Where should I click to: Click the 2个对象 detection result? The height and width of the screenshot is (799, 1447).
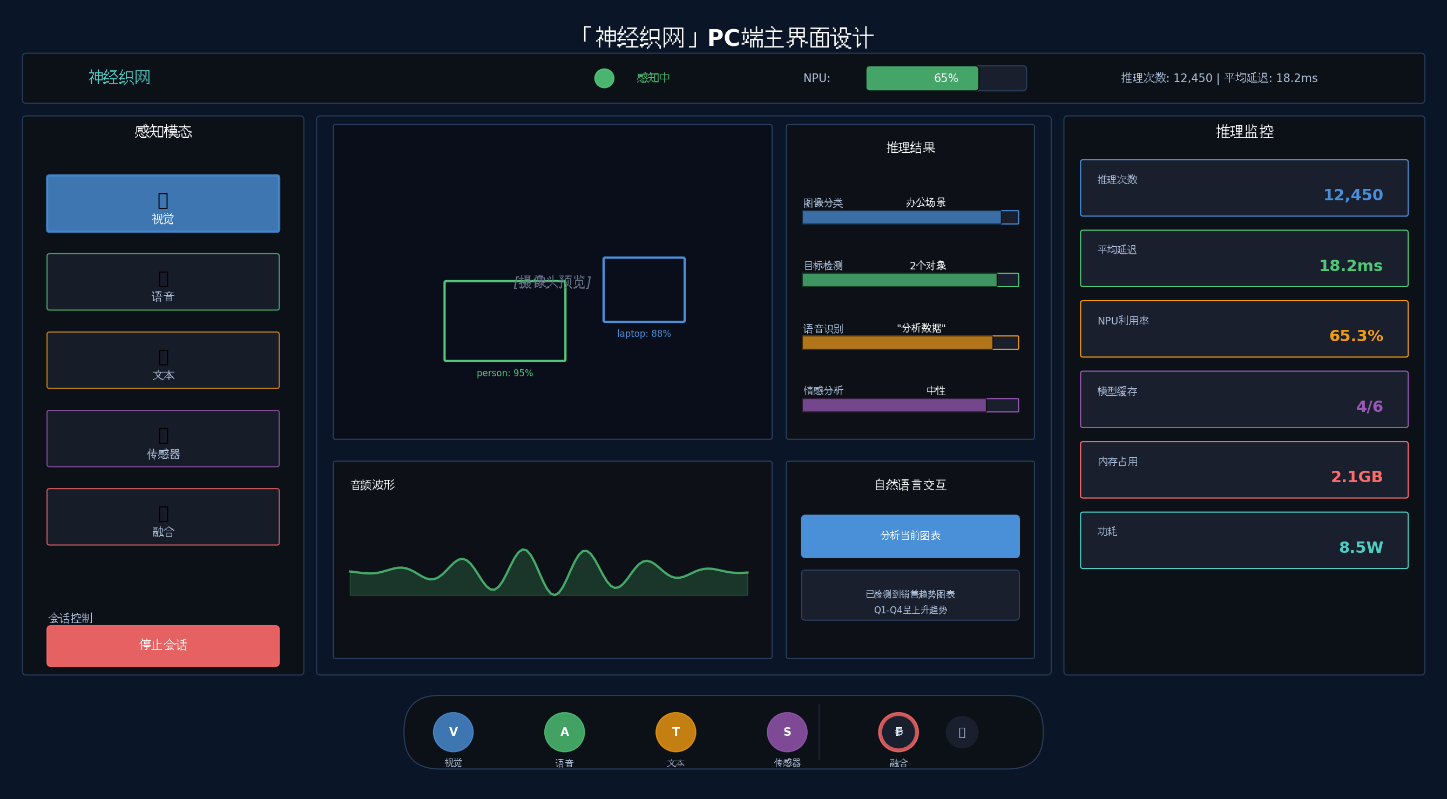point(928,265)
